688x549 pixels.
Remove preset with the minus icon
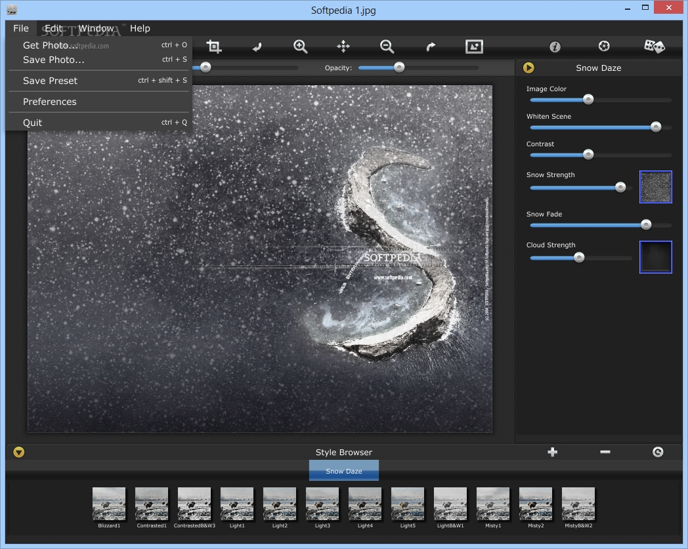[x=605, y=452]
